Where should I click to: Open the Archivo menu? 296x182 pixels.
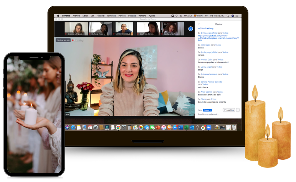pos(76,16)
